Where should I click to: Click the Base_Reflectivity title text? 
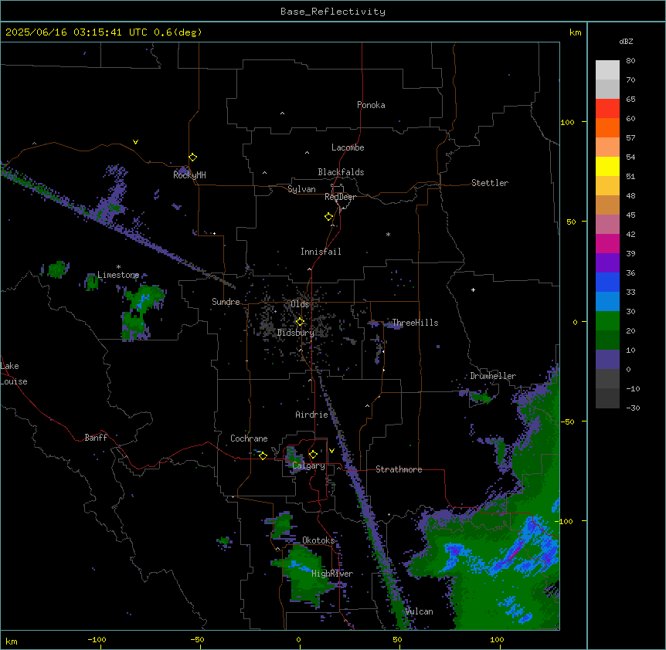click(333, 12)
